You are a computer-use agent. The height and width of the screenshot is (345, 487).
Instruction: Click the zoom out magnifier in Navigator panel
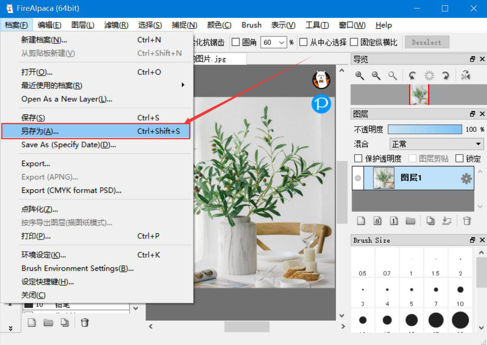[x=376, y=75]
